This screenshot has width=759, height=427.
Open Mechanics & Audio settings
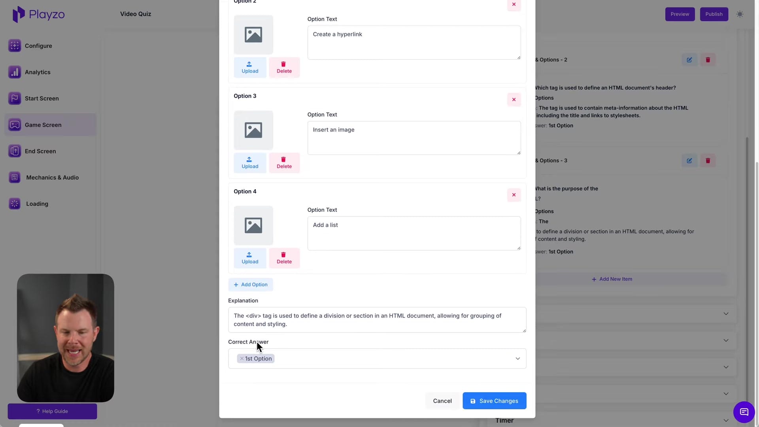coord(50,178)
